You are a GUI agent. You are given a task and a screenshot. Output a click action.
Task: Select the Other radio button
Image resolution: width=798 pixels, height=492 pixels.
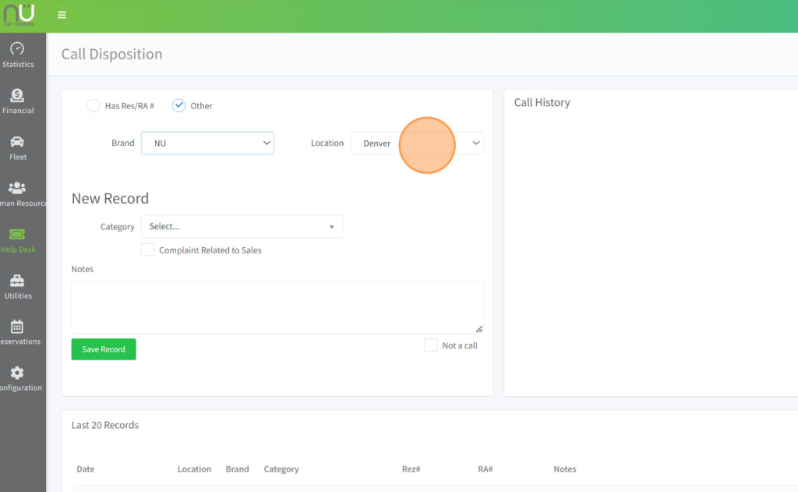tap(179, 105)
